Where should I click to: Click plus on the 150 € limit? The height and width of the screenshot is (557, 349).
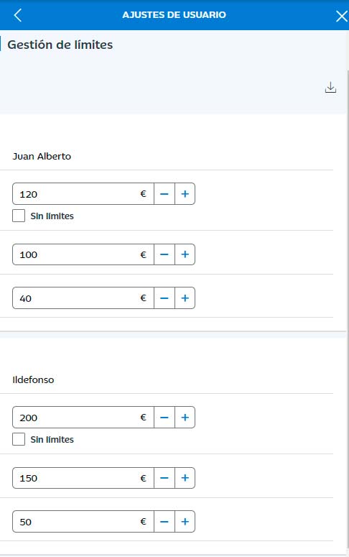pos(185,478)
